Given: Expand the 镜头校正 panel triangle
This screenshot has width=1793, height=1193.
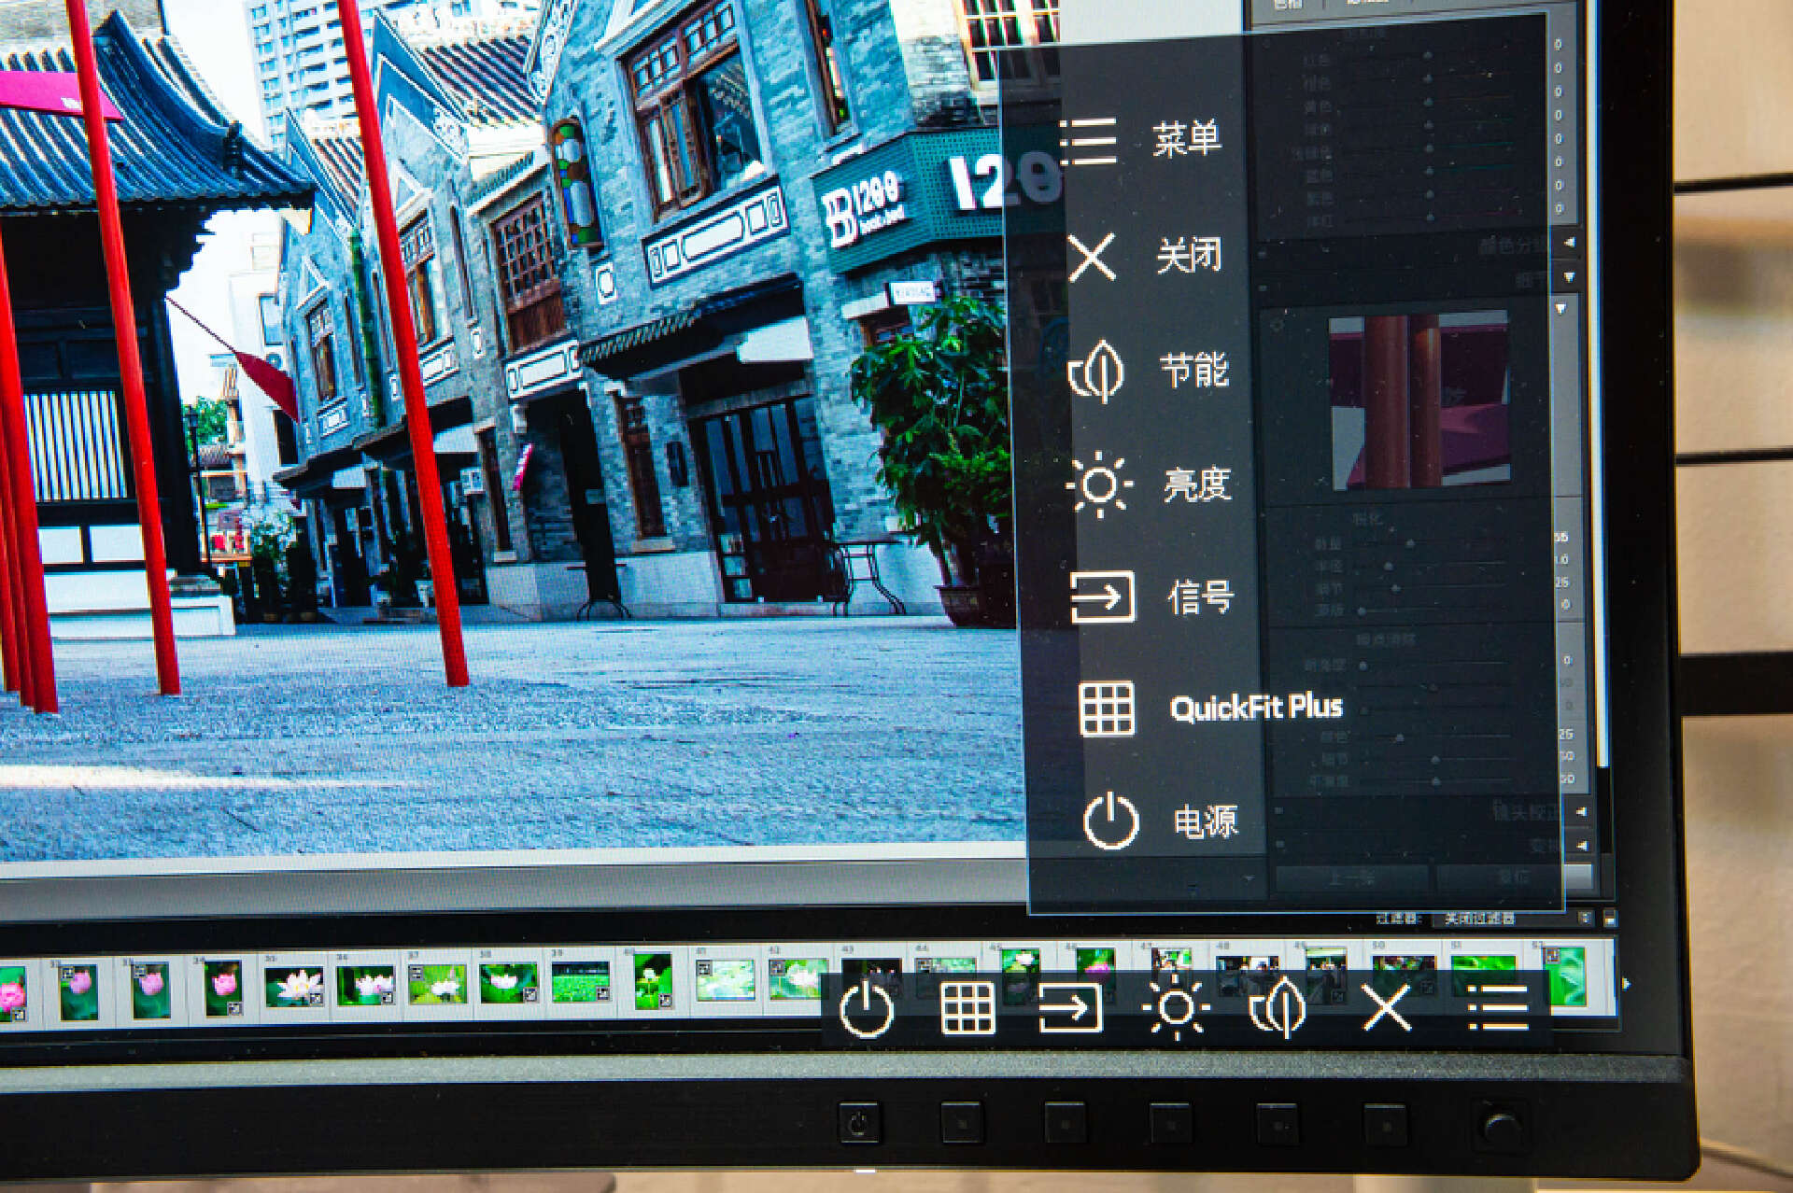Looking at the screenshot, I should tap(1580, 811).
